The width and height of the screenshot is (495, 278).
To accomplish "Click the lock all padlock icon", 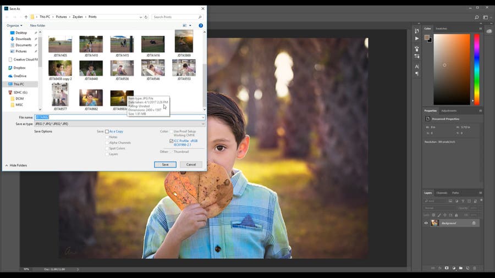I will [456, 215].
